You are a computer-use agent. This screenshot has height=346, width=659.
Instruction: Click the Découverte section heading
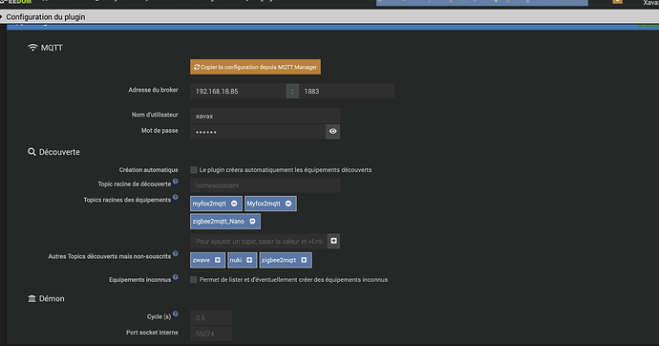tap(53, 152)
